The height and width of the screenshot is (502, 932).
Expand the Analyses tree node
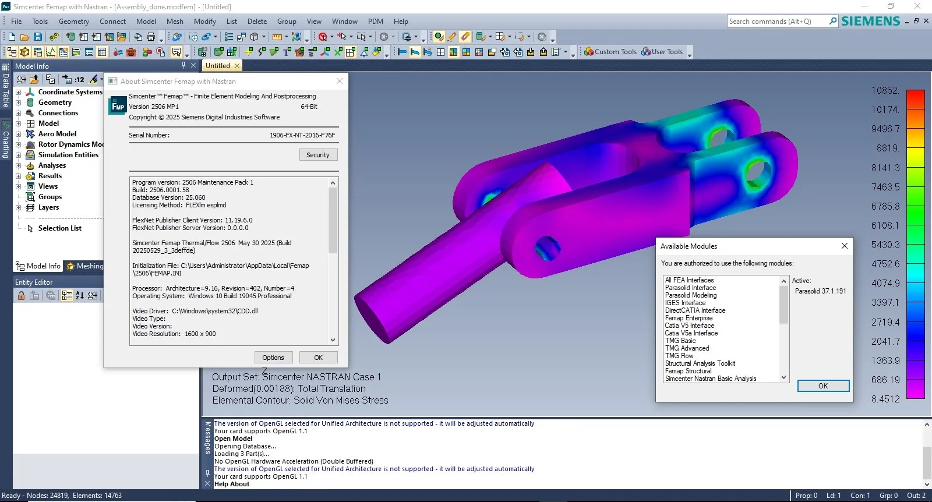tap(19, 165)
